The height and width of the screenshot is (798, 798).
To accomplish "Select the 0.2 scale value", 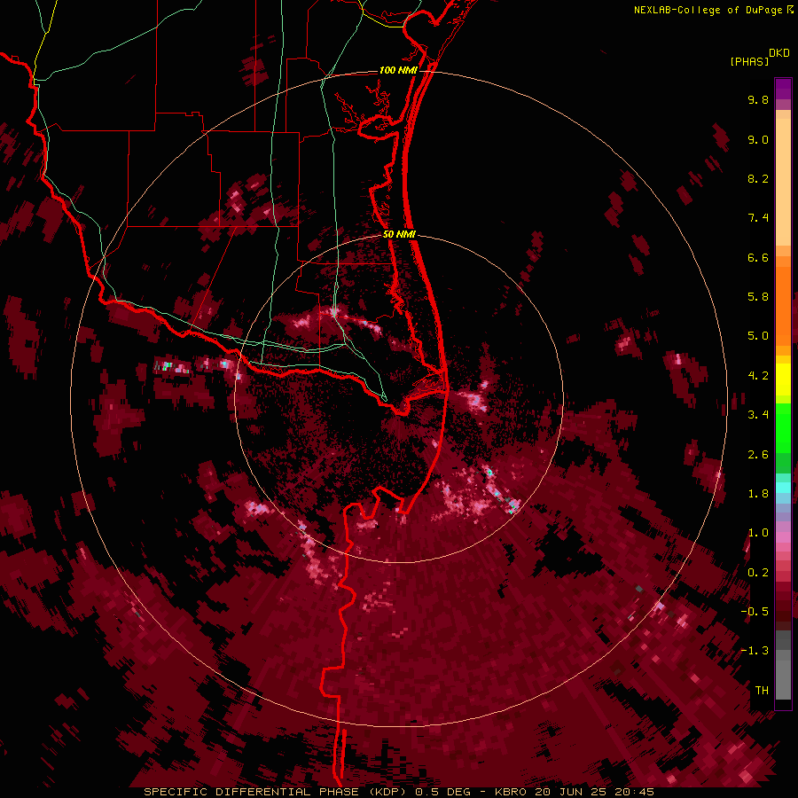I will coord(758,573).
